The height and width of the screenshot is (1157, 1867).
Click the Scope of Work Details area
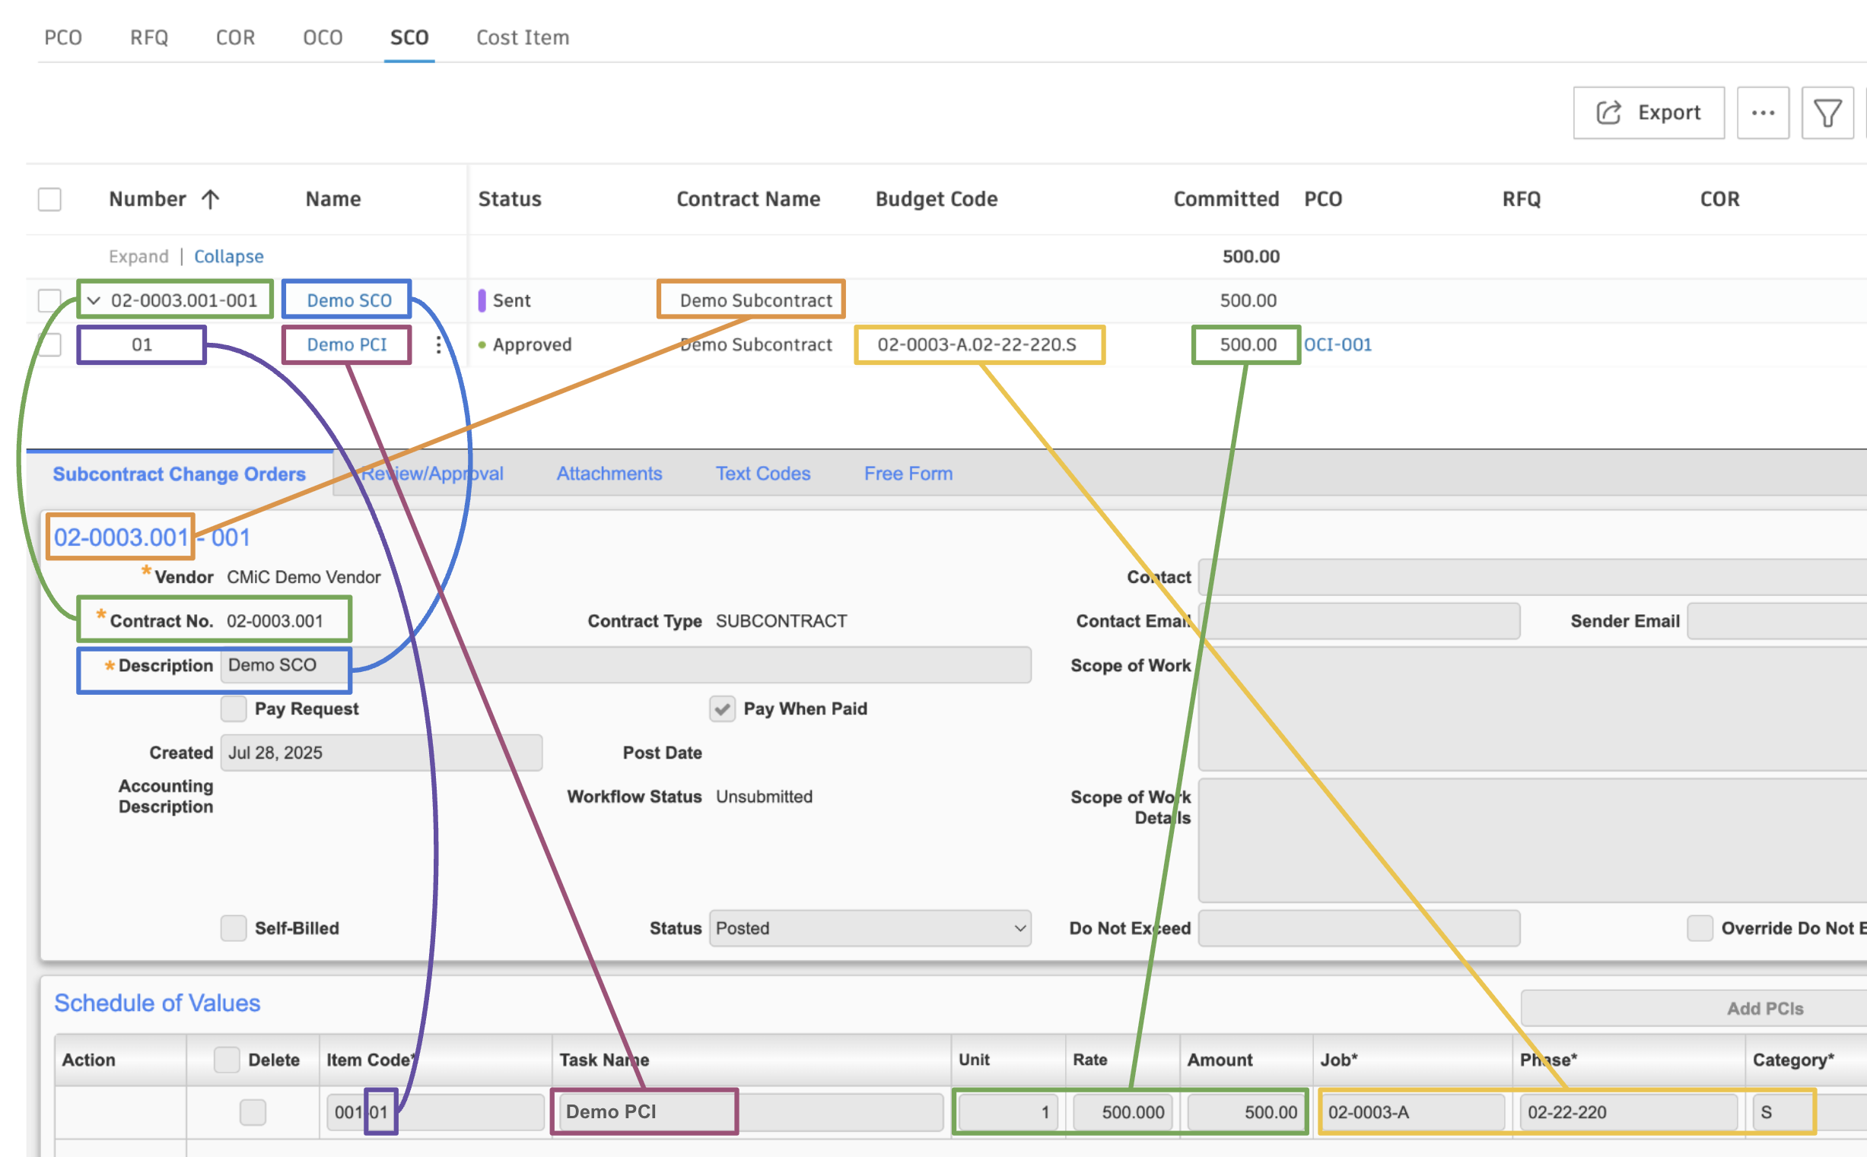pos(1532,840)
